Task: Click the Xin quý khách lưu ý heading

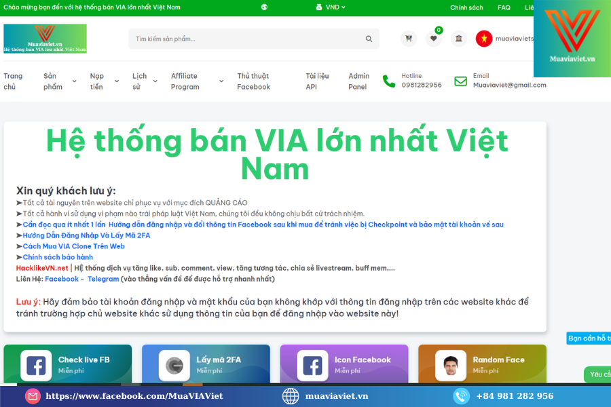Action: pos(66,191)
